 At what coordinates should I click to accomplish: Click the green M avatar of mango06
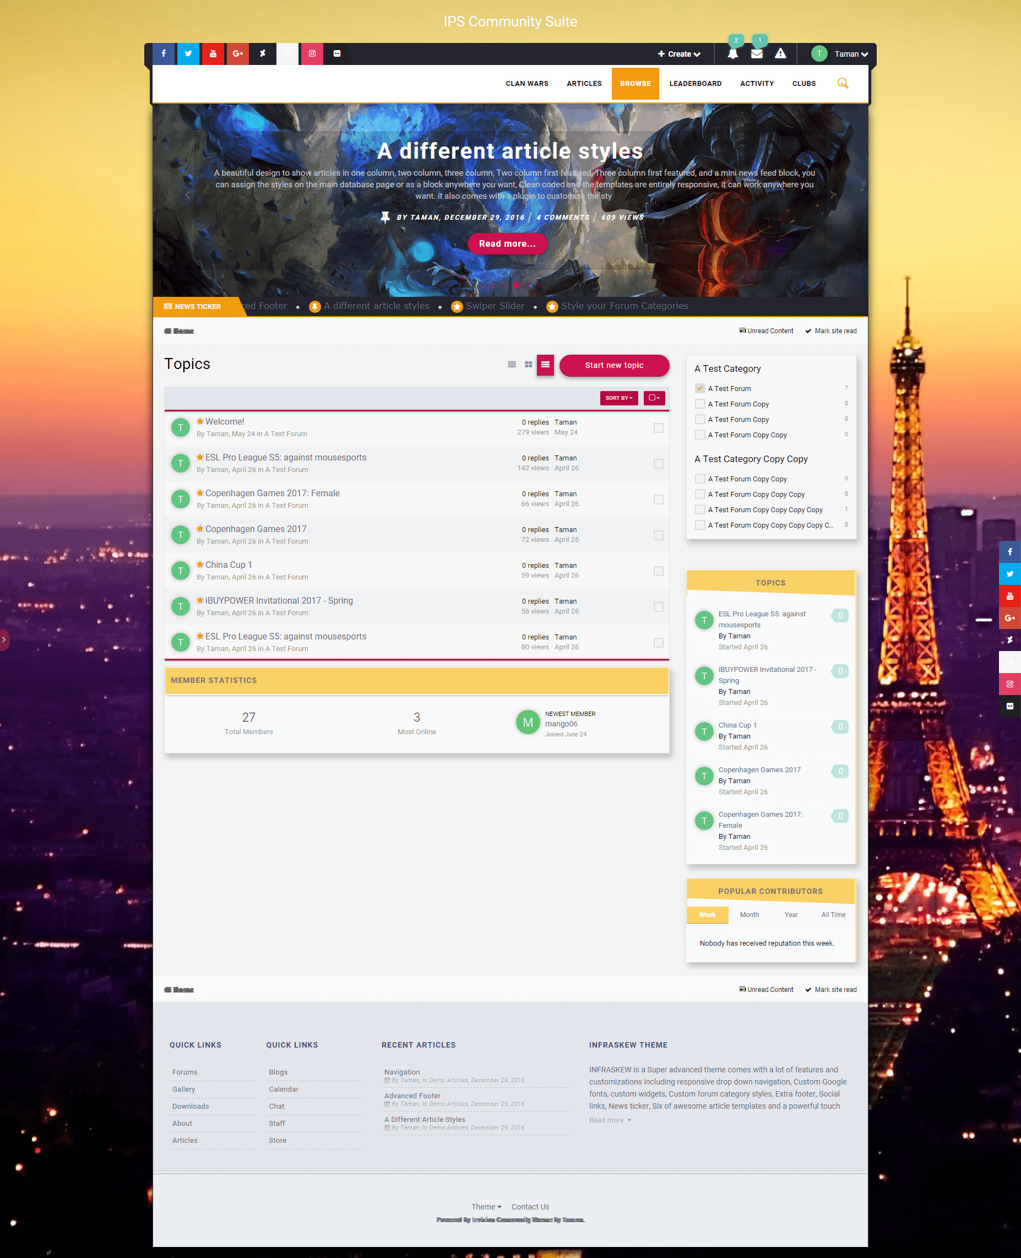[x=528, y=722]
